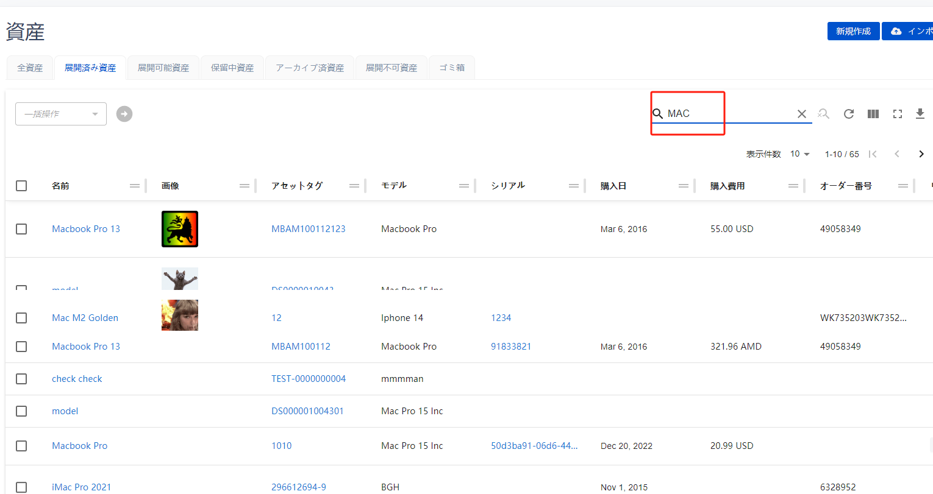
Task: Click the download export icon
Action: 920,114
